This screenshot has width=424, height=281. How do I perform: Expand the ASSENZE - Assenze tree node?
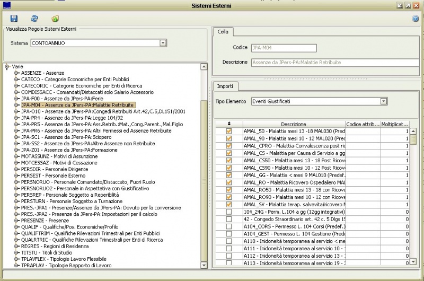click(16, 73)
